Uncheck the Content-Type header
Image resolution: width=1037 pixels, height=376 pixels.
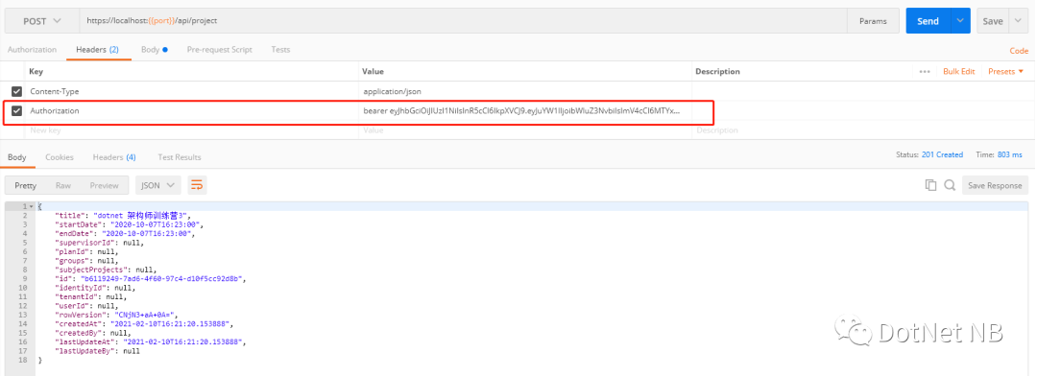click(16, 91)
